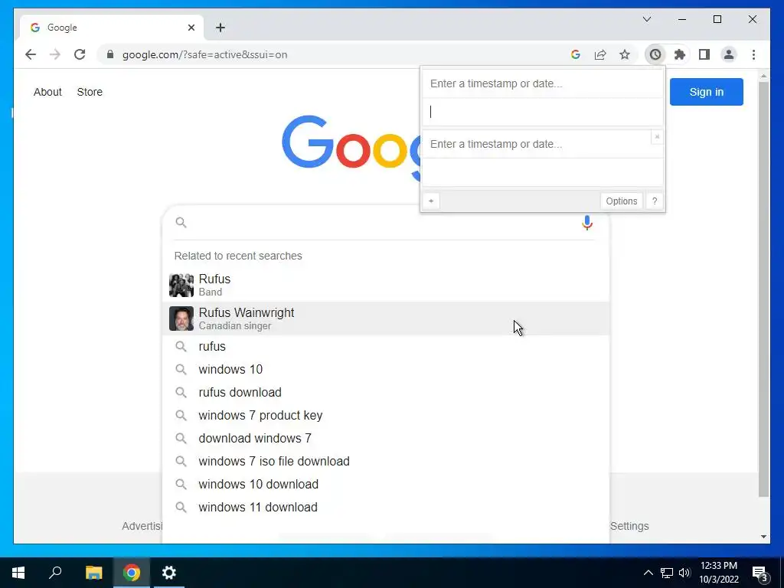This screenshot has height=588, width=784.
Task: Open the Extensions puzzle-piece menu
Action: tap(680, 54)
